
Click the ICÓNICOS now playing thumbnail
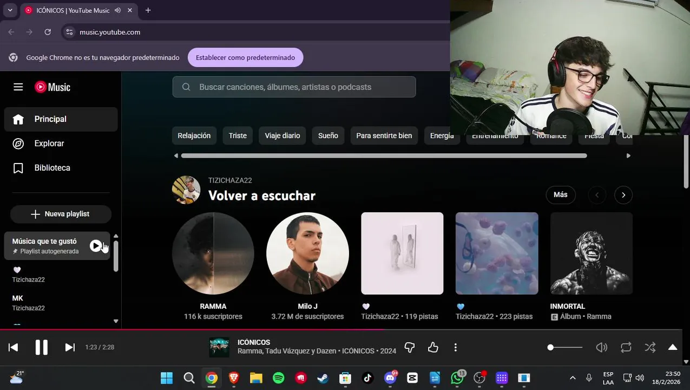tap(219, 347)
